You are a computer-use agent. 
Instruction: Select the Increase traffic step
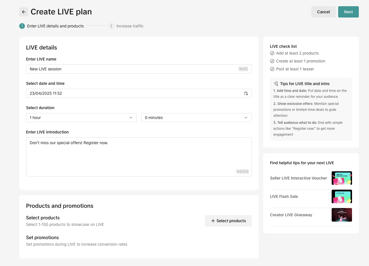point(130,26)
